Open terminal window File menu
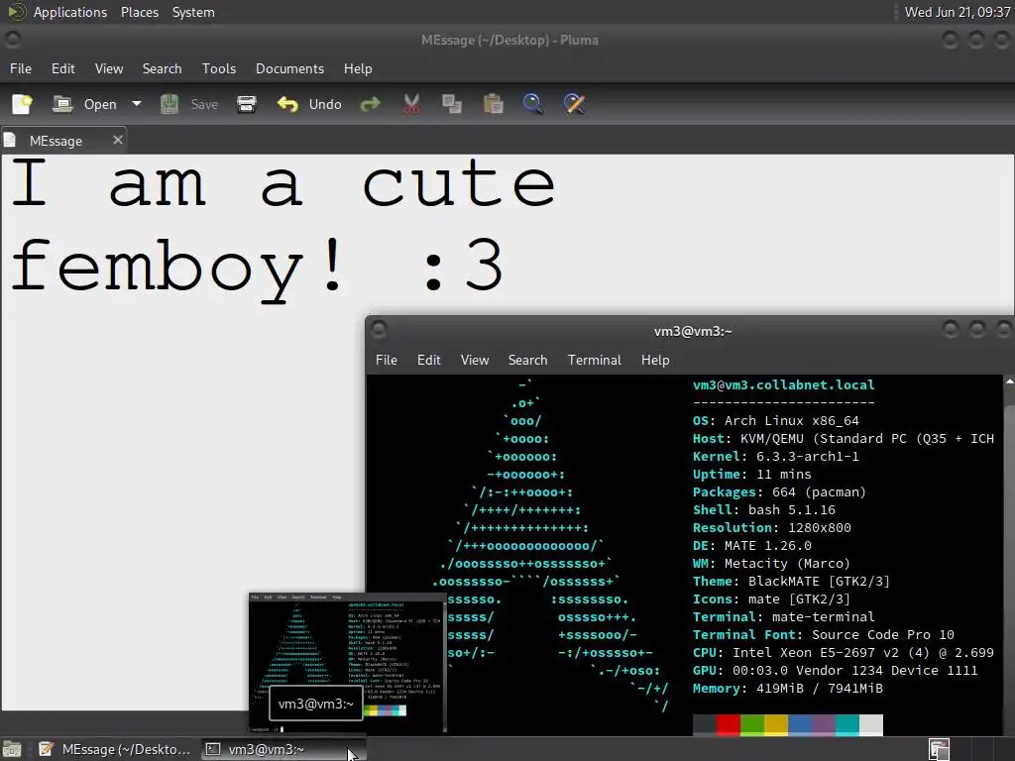 coord(387,360)
